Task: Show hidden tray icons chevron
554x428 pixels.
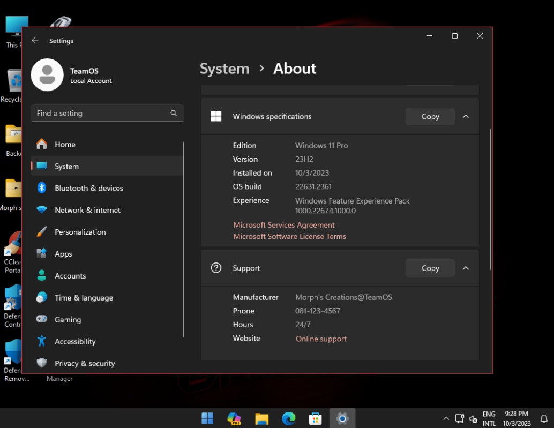Action: pyautogui.click(x=446, y=418)
